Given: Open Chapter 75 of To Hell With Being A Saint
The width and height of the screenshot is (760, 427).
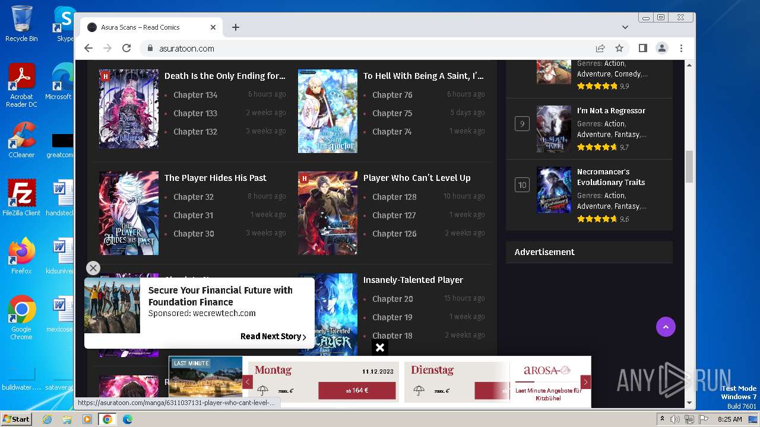Looking at the screenshot, I should (392, 113).
